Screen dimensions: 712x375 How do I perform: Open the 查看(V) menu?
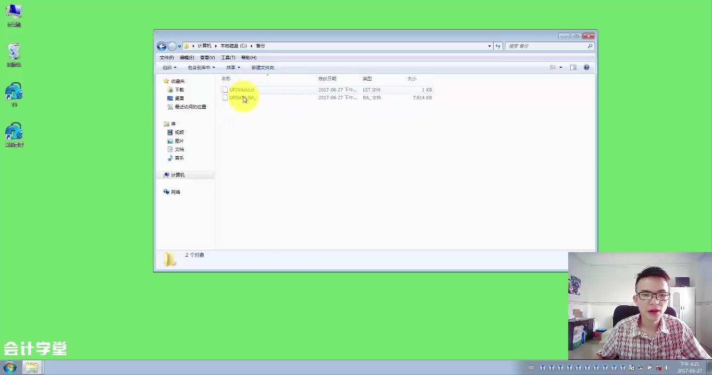click(x=207, y=58)
